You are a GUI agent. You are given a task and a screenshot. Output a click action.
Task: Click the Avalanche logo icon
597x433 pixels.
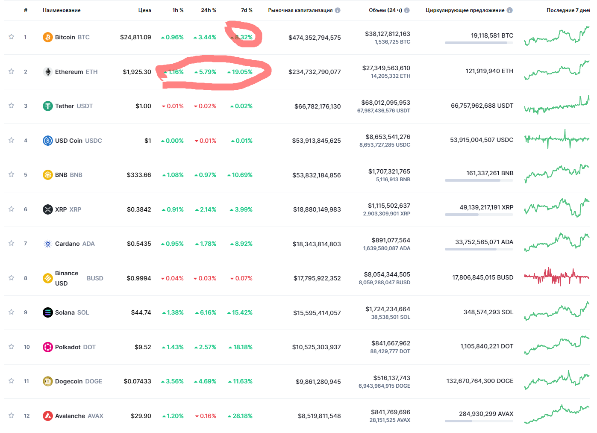pyautogui.click(x=48, y=416)
